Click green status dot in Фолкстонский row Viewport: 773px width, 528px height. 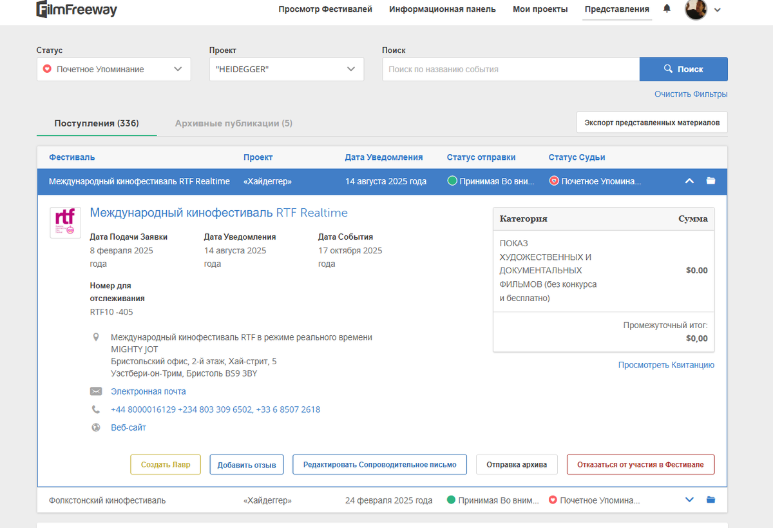[451, 500]
